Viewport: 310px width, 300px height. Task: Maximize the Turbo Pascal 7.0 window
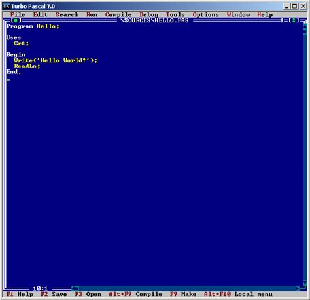point(295,6)
